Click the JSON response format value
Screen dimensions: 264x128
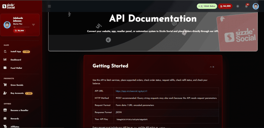119,112
